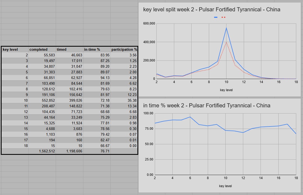Select the key level 18 row cell
The image size is (303, 195).
click(15, 146)
